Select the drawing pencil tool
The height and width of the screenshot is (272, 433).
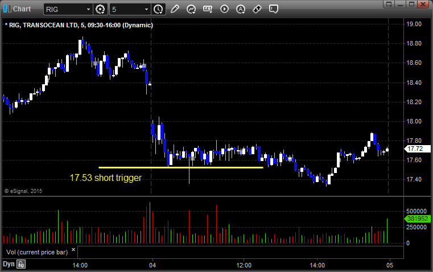[175, 9]
